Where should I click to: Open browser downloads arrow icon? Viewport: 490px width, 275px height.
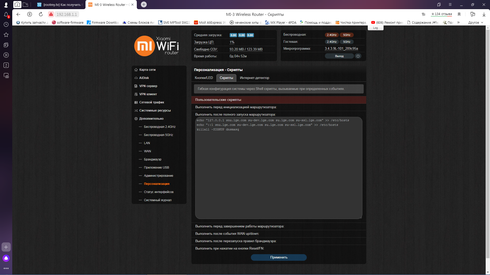(x=484, y=14)
